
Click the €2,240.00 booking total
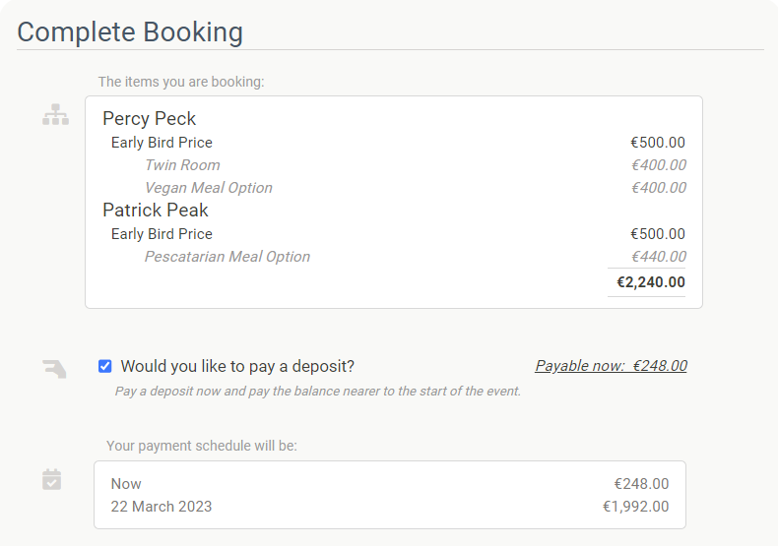coord(651,282)
